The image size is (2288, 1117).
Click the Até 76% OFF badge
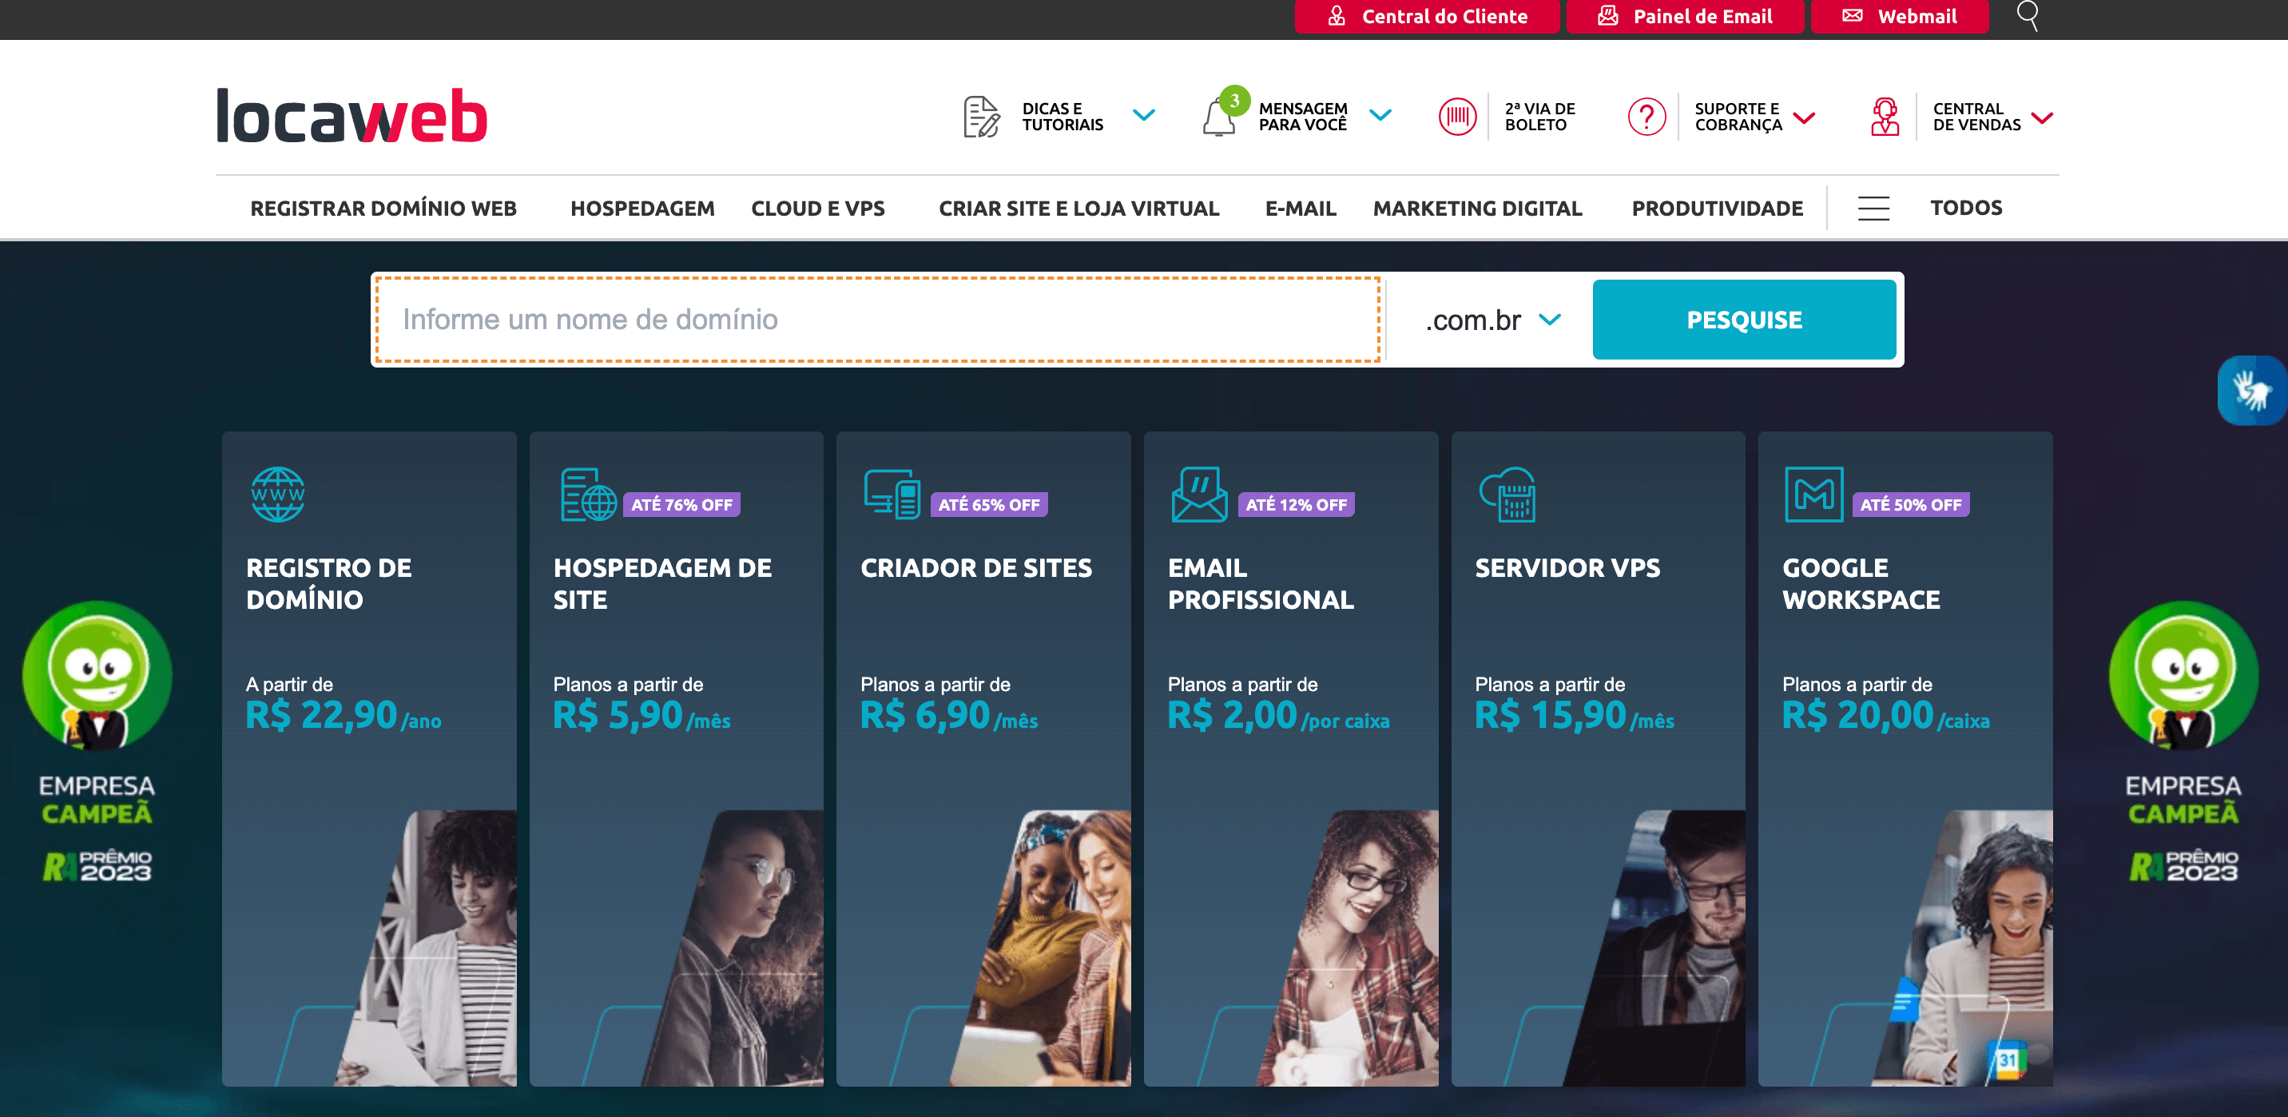[x=682, y=505]
